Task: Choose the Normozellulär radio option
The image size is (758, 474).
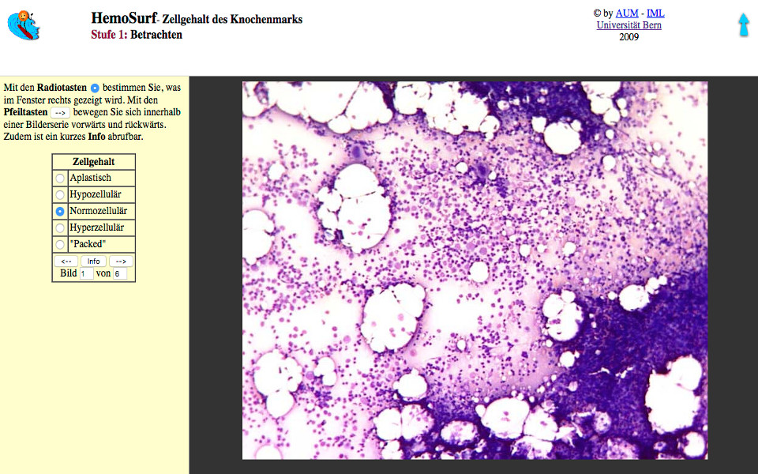Action: click(60, 212)
